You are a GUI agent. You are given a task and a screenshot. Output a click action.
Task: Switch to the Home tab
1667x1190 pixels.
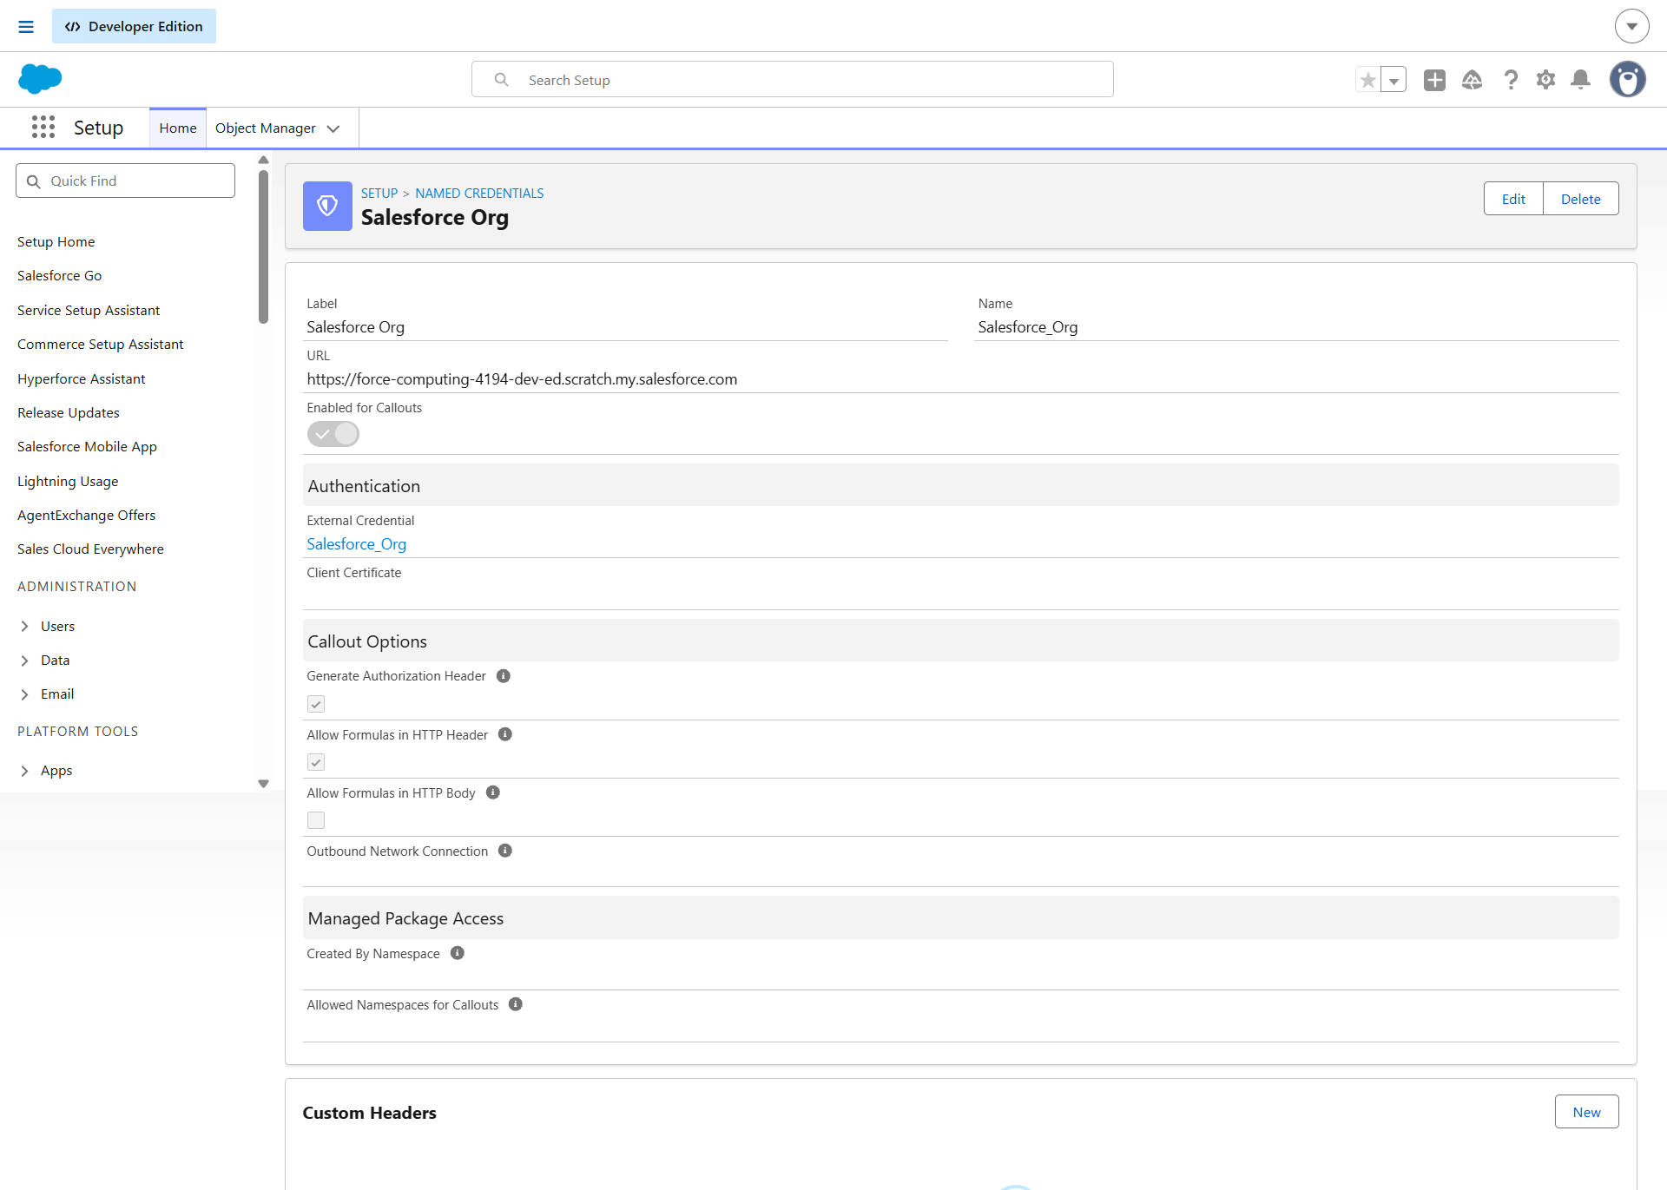point(178,128)
